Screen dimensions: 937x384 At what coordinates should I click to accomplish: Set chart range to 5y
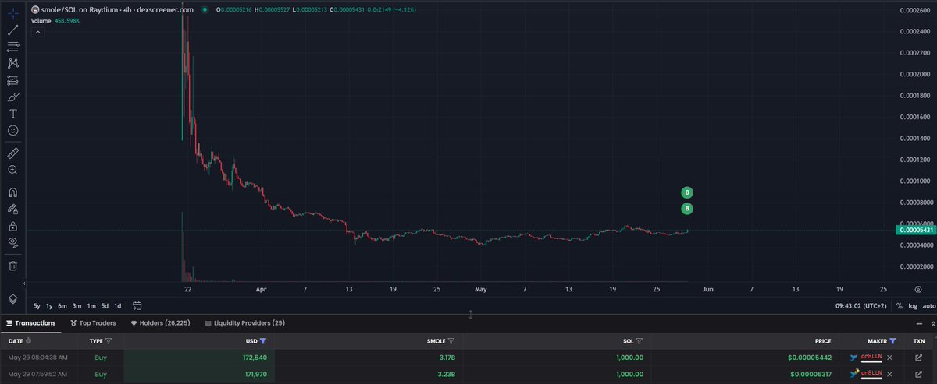pos(37,305)
